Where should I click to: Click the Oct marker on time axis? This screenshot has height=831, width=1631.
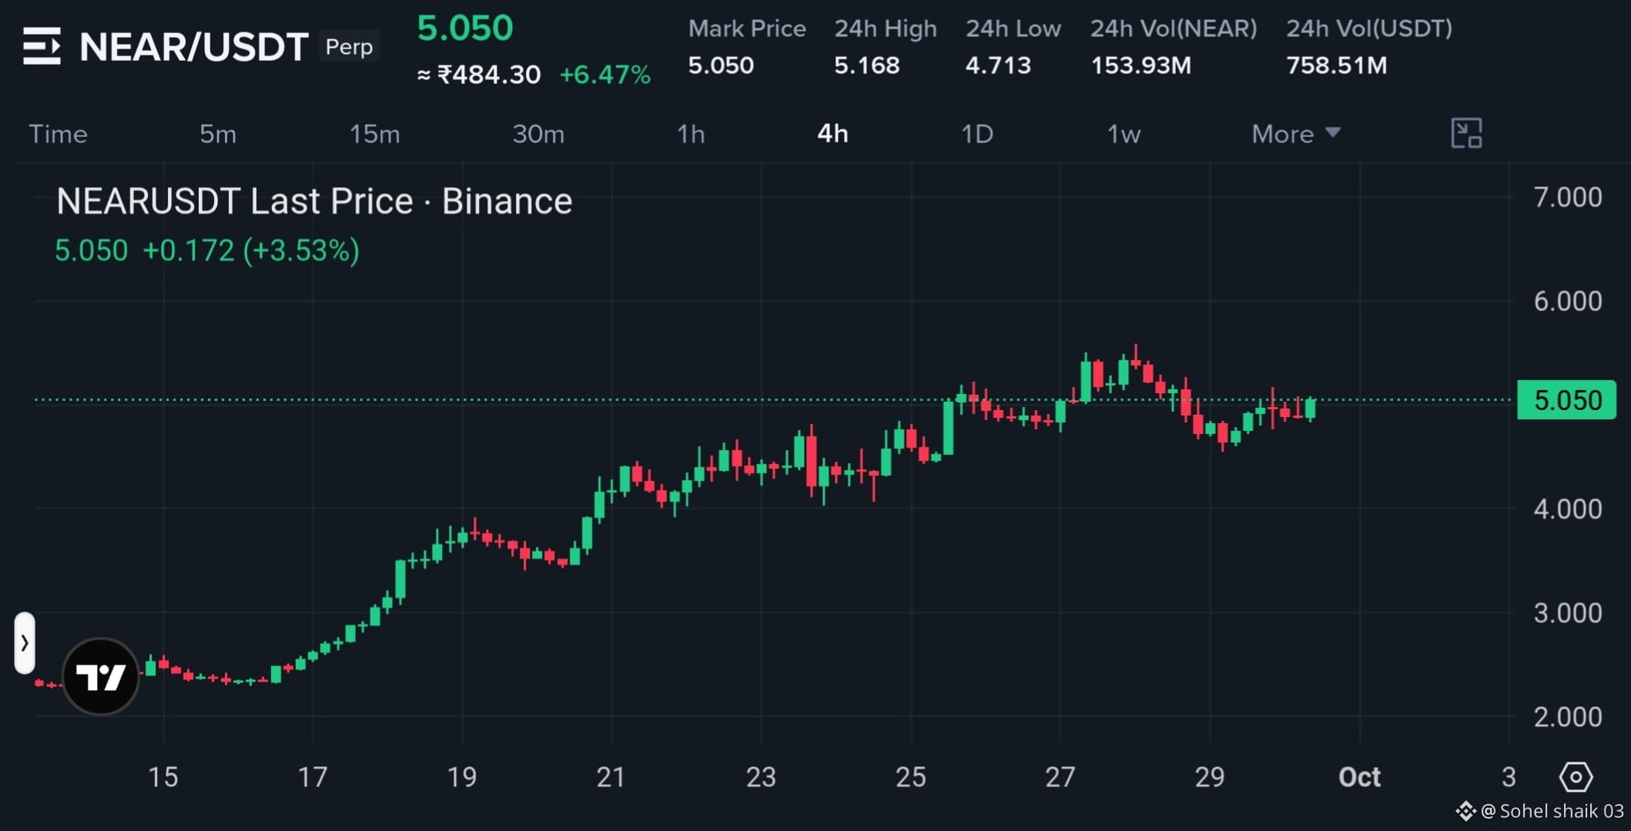pos(1359,777)
